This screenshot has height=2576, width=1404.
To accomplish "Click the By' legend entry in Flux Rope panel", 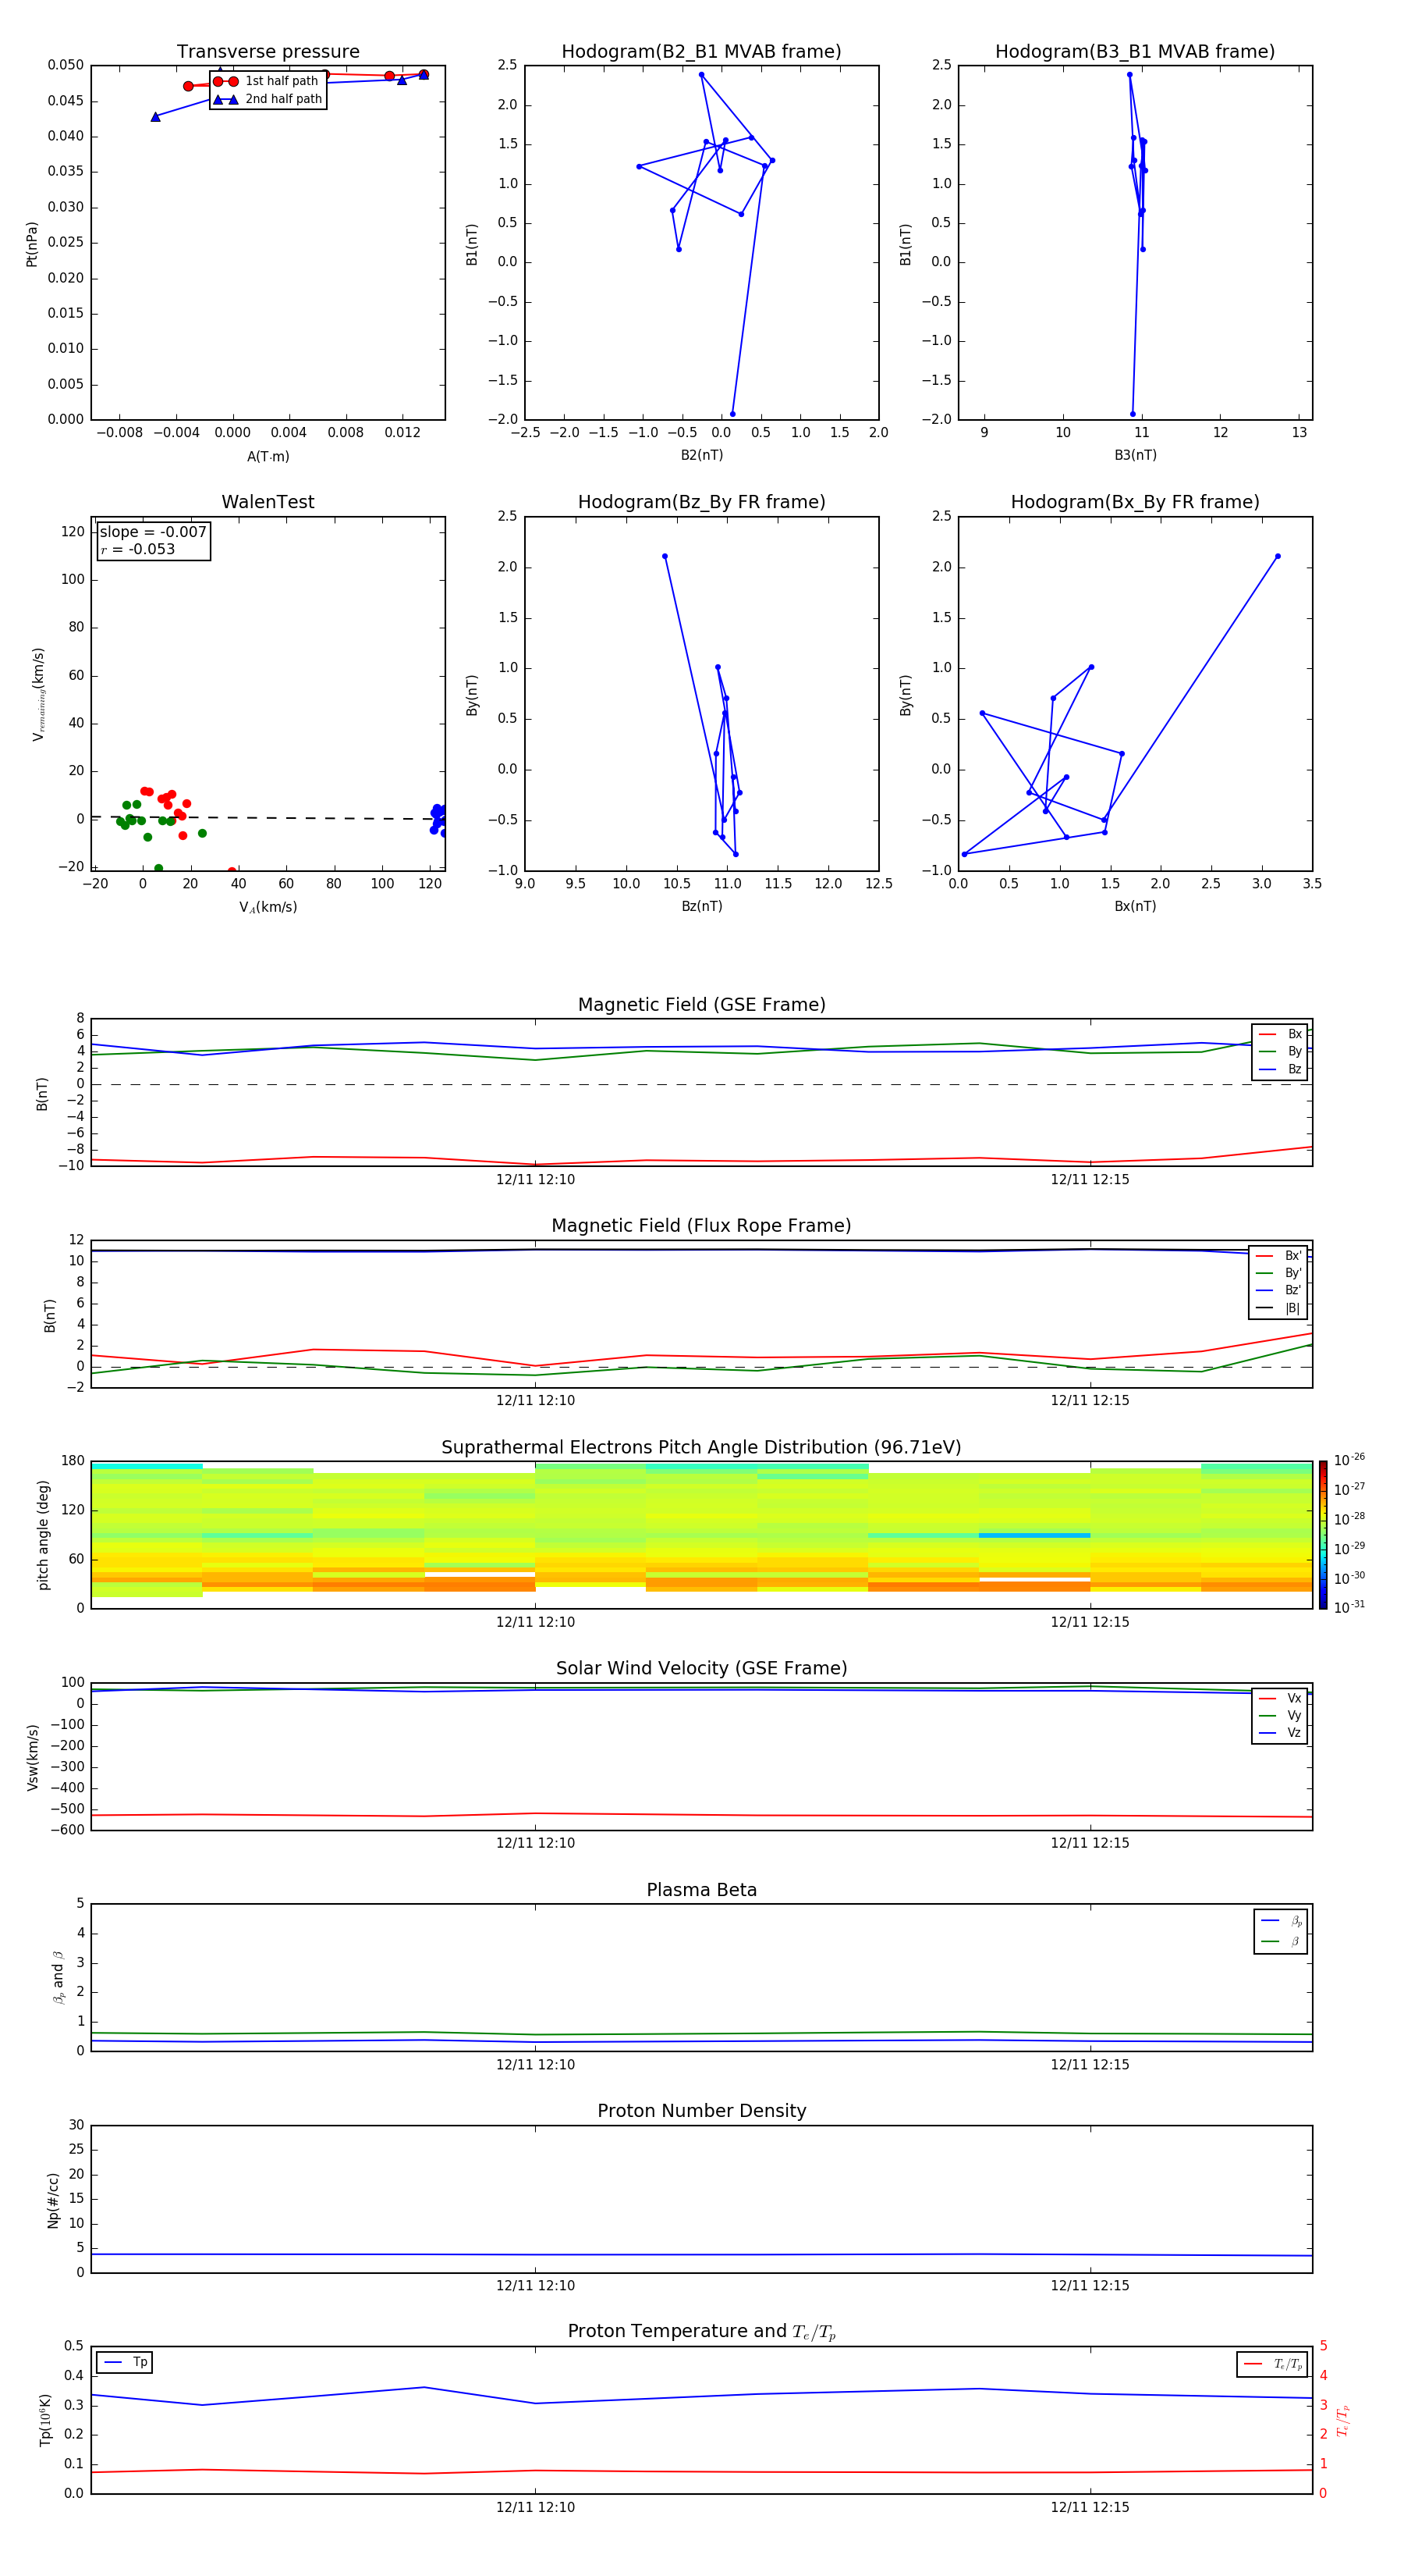I will 1278,1273.
